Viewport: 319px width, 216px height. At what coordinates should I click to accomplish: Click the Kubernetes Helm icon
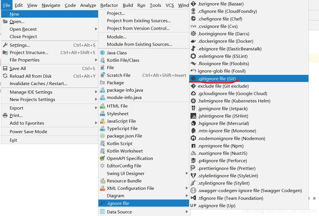pyautogui.click(x=193, y=101)
